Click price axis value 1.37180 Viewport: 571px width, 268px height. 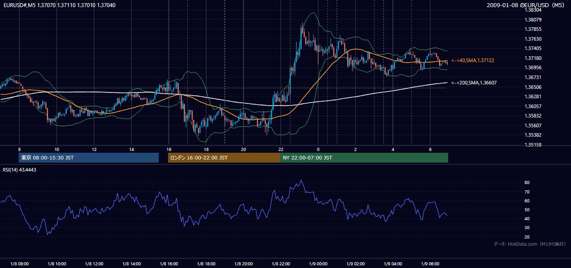pos(533,59)
